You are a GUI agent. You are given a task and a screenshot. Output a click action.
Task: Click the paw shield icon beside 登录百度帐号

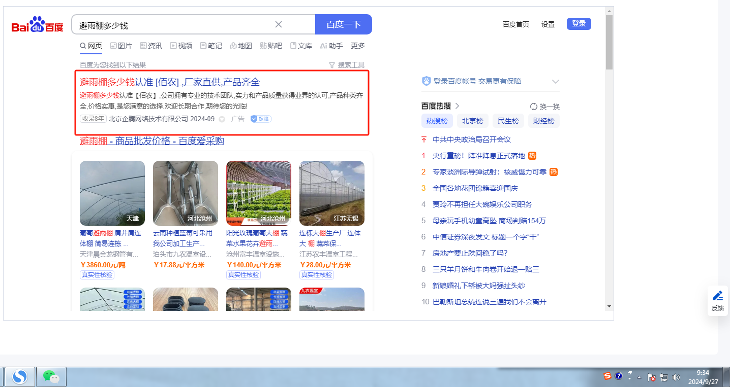[x=426, y=81]
